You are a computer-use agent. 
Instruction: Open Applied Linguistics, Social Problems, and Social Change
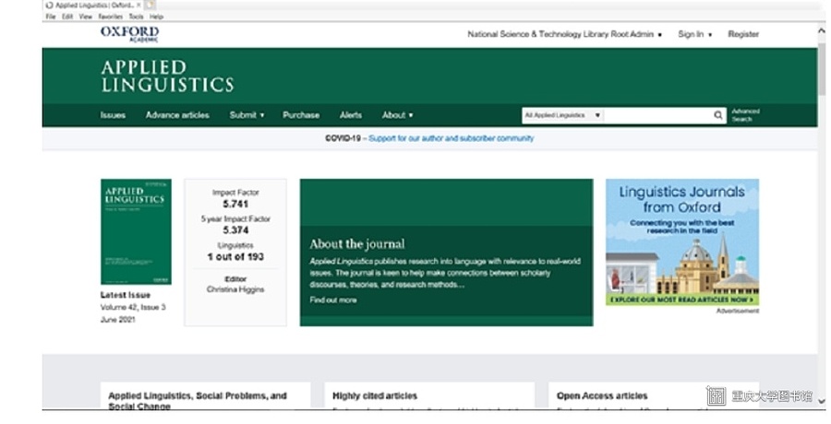click(x=198, y=401)
